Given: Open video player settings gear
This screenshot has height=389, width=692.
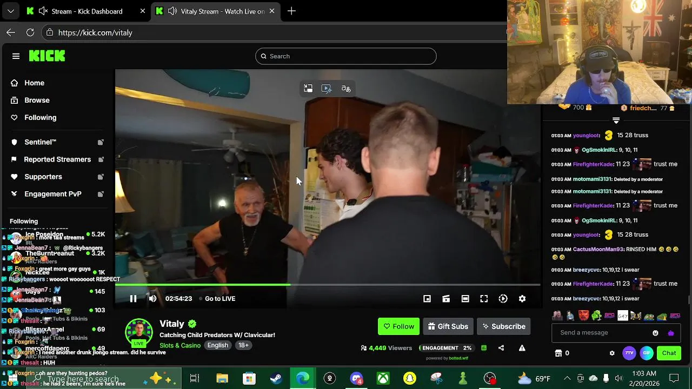Looking at the screenshot, I should (522, 299).
